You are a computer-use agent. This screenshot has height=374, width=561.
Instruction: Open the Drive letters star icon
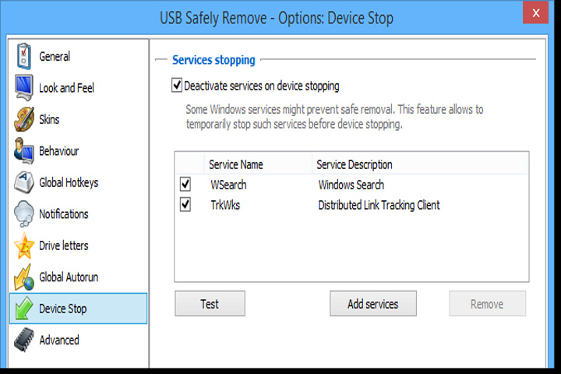24,245
